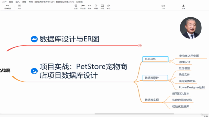Image resolution: width=209 pixels, height=117 pixels.
Task: Select 确定实体 subtopic
Action: (184, 74)
